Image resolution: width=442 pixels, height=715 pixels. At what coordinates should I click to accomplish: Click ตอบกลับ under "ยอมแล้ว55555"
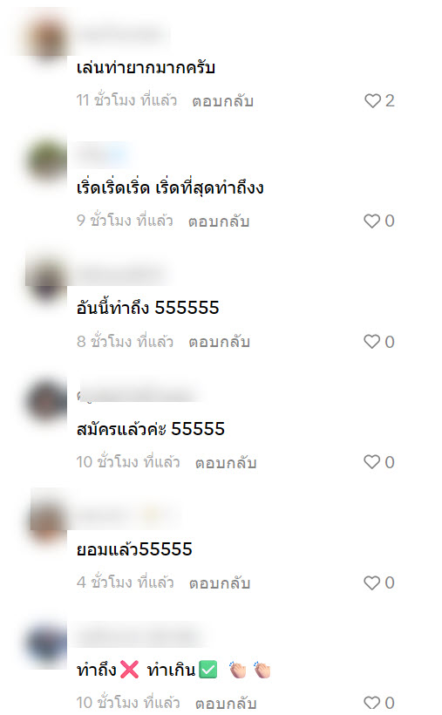[x=220, y=582]
